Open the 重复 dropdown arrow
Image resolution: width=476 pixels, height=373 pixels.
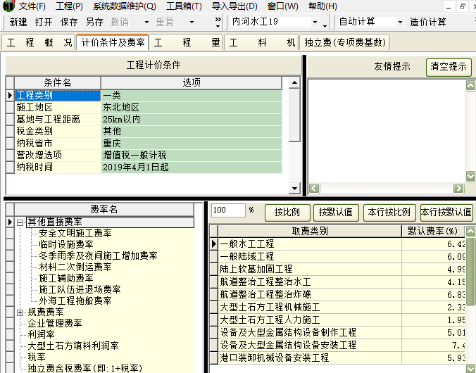(192, 22)
